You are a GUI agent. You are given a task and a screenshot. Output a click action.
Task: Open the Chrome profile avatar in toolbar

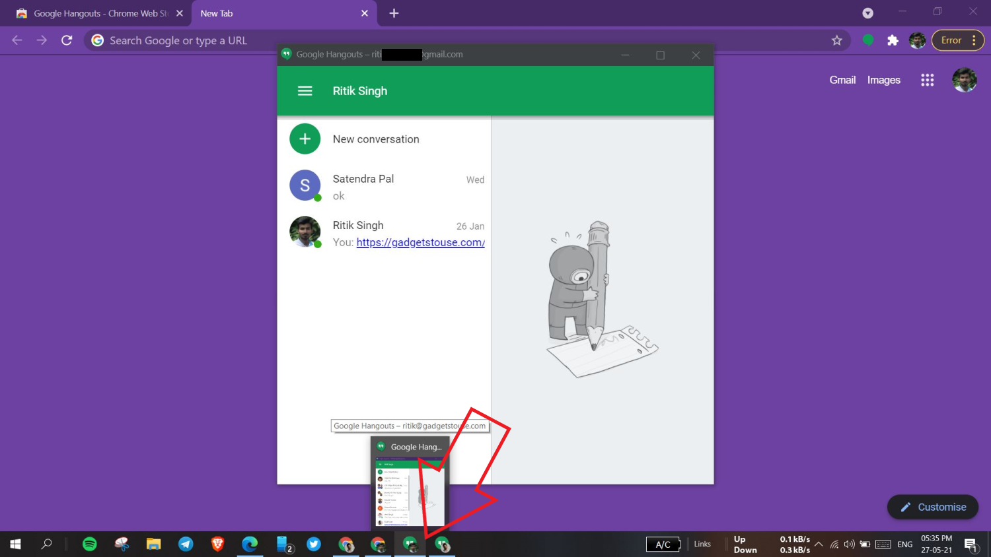click(917, 40)
